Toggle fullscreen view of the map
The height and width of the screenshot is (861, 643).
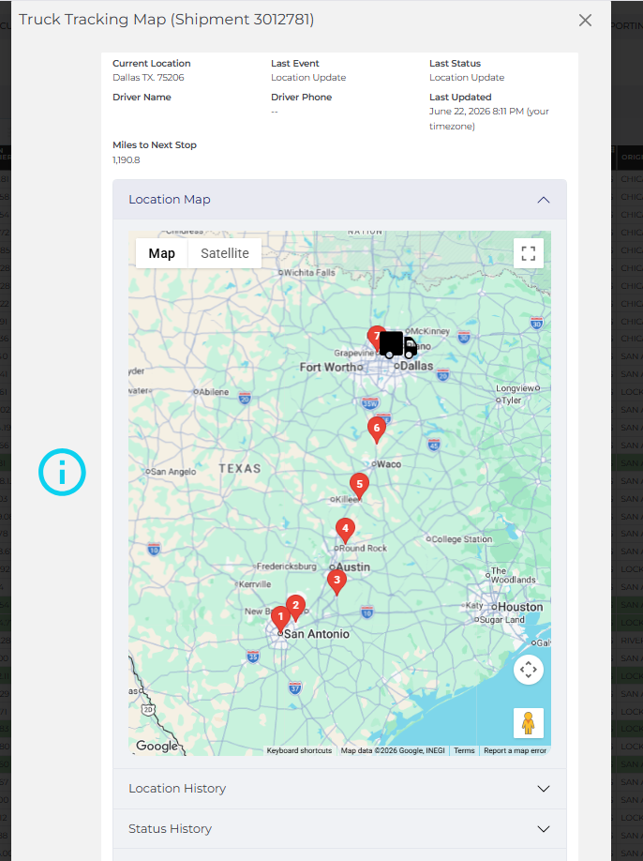point(529,253)
